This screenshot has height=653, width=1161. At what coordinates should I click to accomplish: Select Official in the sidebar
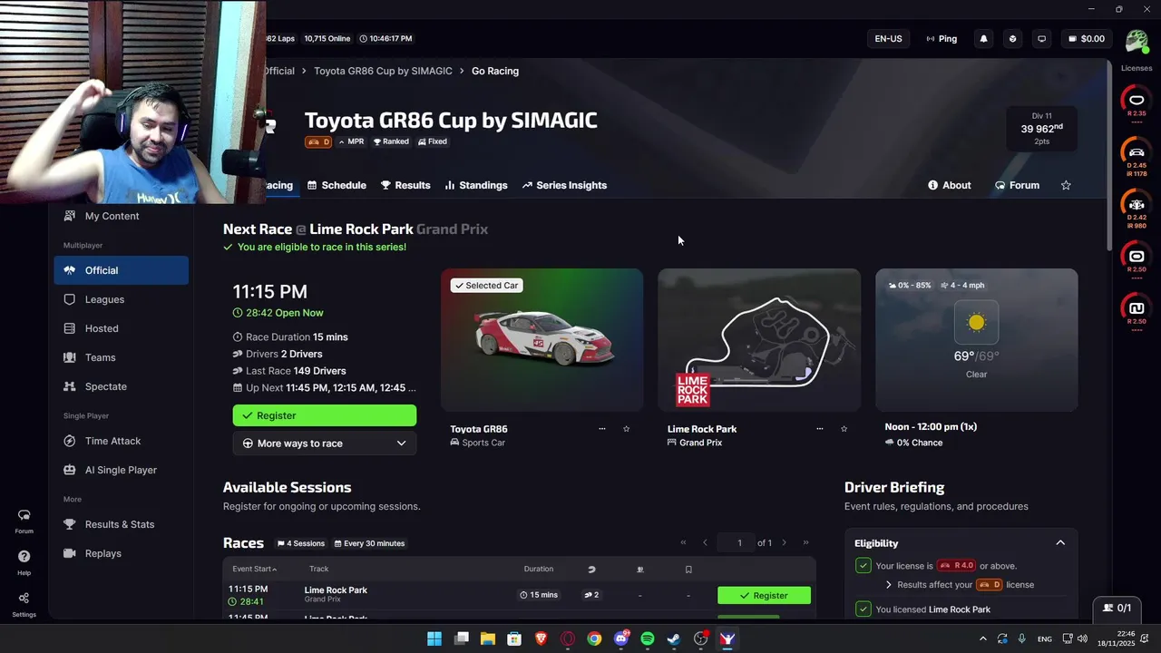coord(122,270)
